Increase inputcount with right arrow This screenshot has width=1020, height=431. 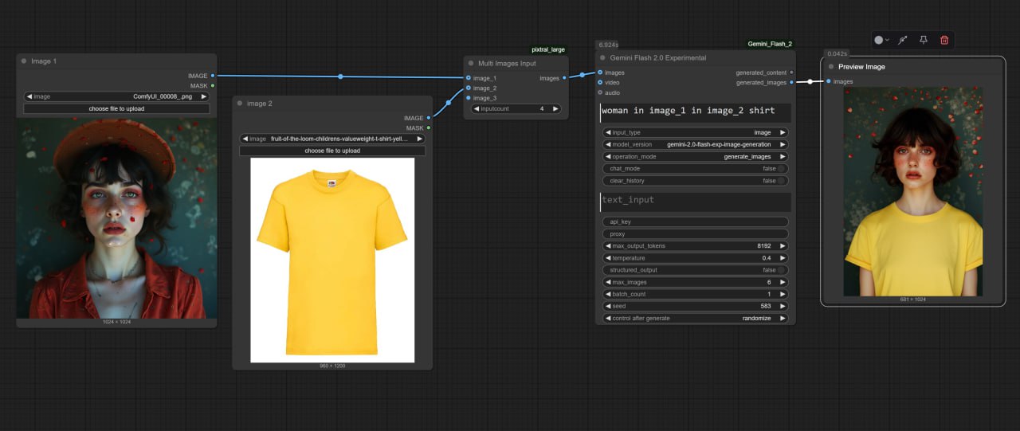click(x=555, y=108)
